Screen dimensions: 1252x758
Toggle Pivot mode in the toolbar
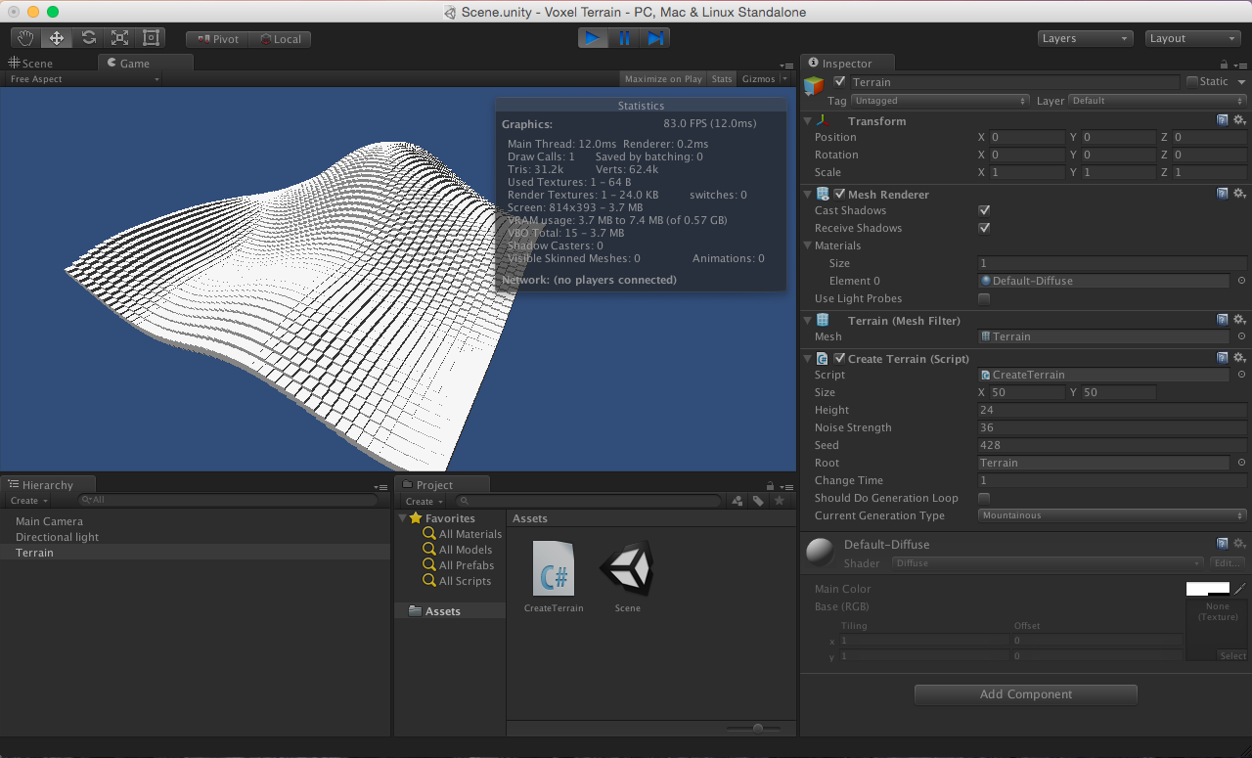pos(215,39)
